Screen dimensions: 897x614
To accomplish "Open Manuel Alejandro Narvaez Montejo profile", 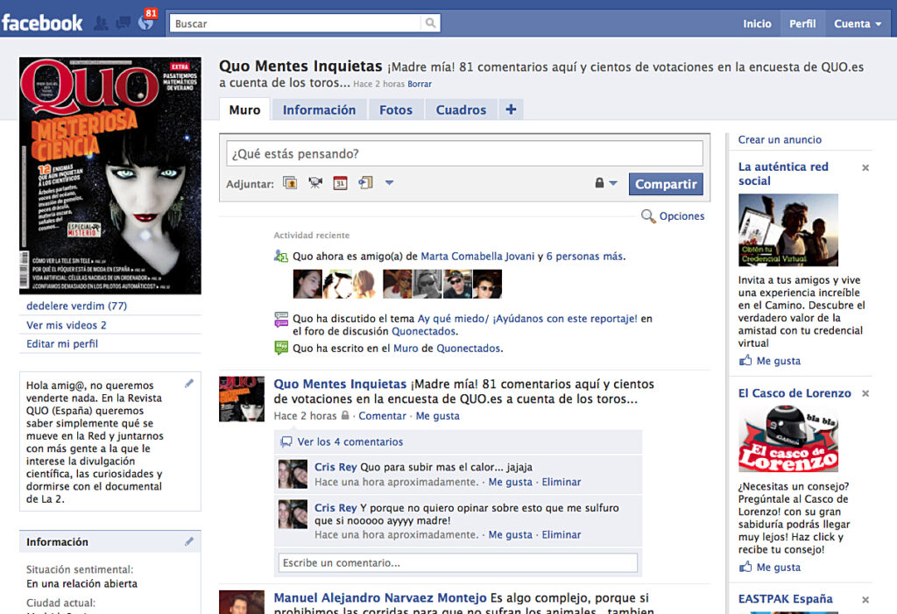I will click(x=380, y=598).
